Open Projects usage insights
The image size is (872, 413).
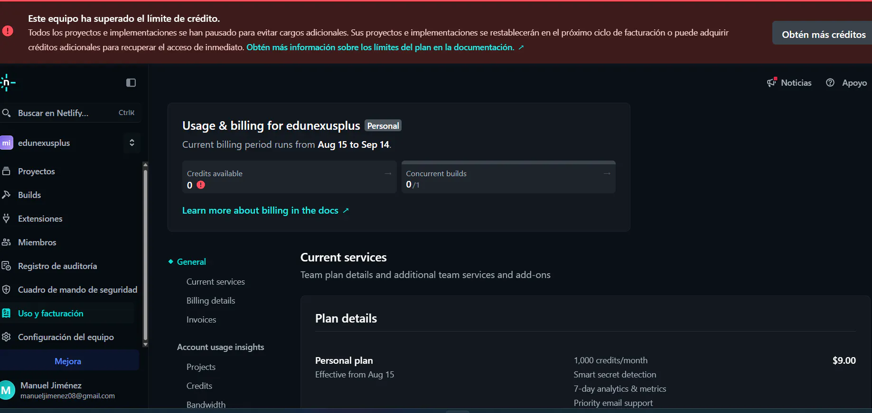click(201, 367)
